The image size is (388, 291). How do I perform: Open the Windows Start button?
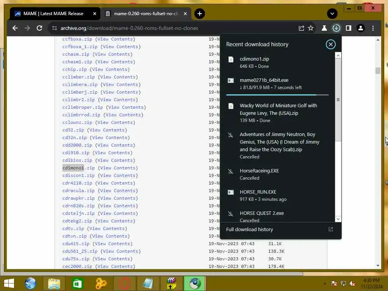pyautogui.click(x=9, y=283)
